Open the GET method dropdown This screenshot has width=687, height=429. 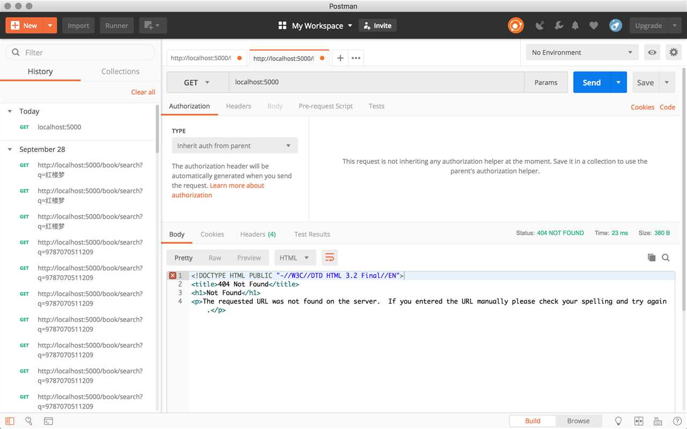pos(198,83)
